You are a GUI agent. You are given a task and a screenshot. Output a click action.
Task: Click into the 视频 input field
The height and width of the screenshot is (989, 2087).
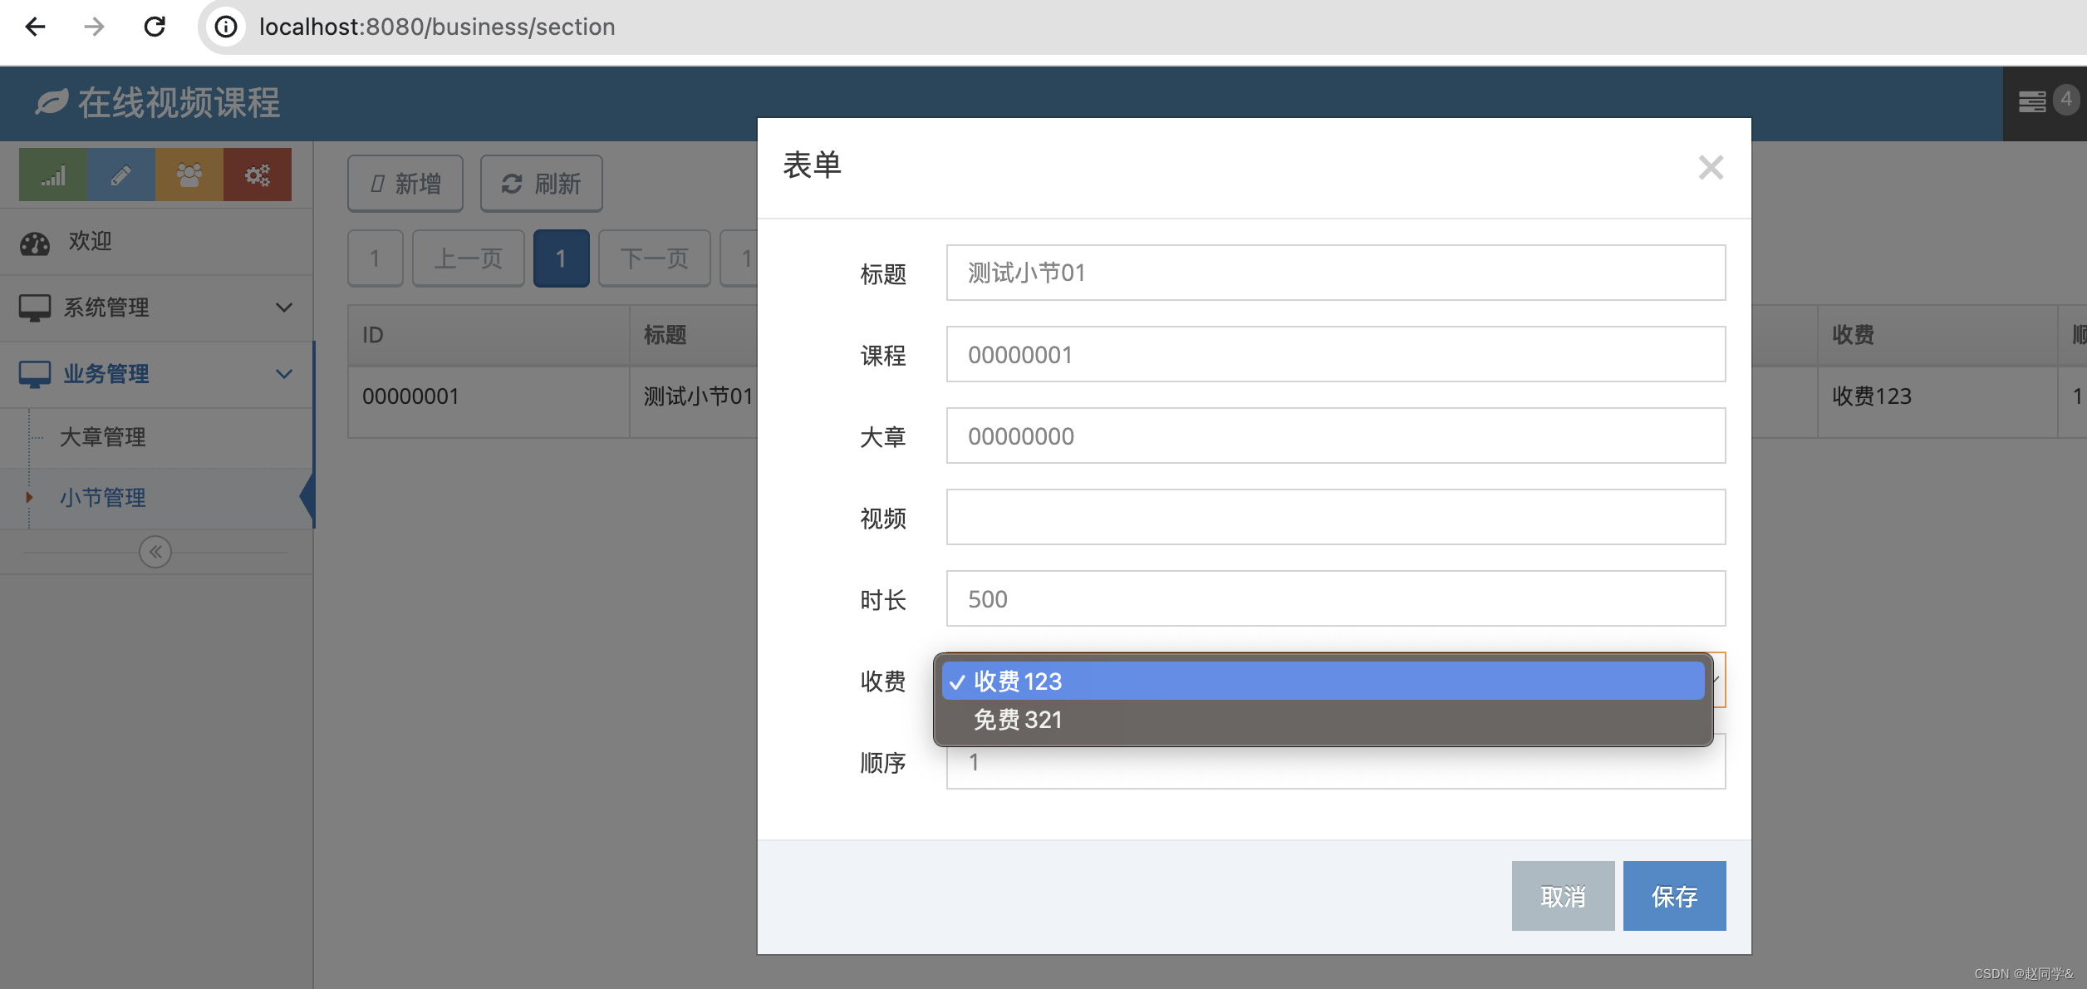(1335, 517)
